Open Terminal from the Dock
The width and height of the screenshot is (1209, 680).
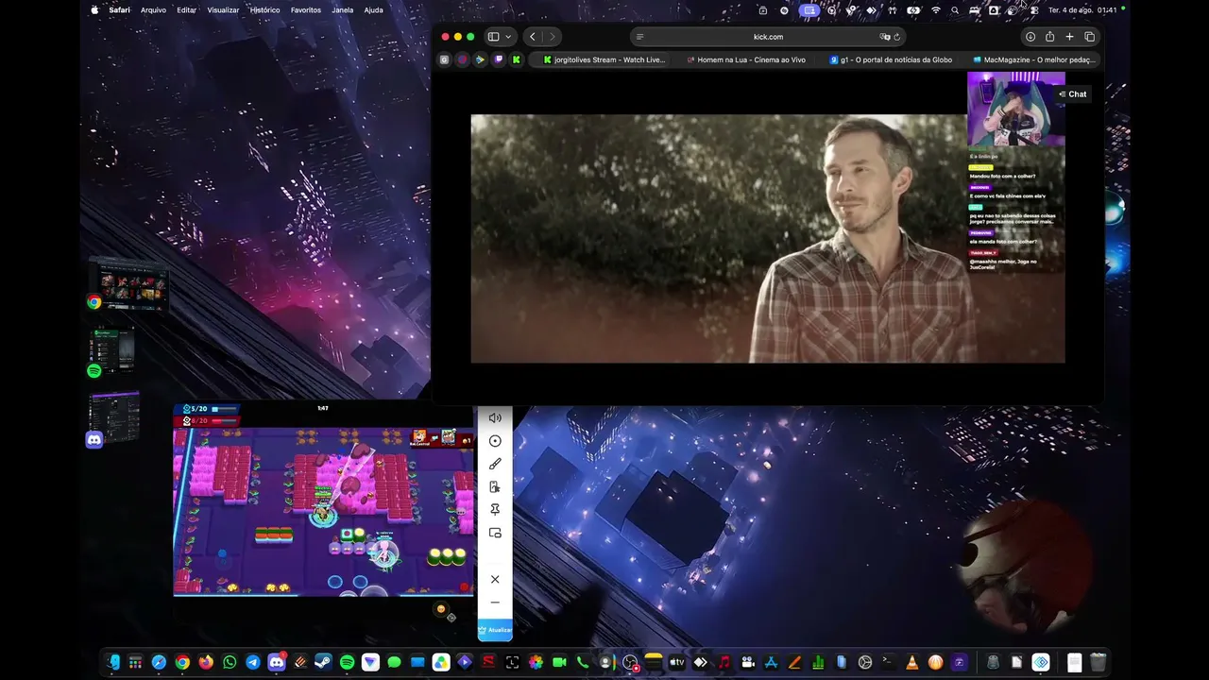click(888, 663)
